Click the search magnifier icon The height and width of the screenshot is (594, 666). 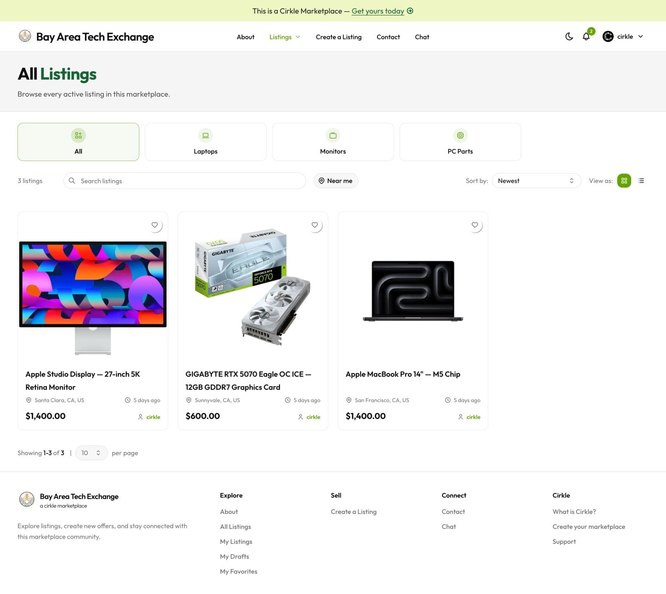(72, 181)
